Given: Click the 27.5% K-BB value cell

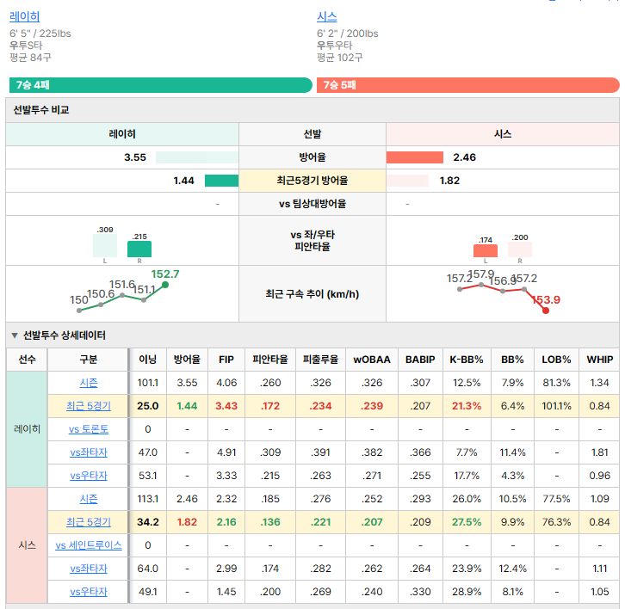Looking at the screenshot, I should 467,522.
